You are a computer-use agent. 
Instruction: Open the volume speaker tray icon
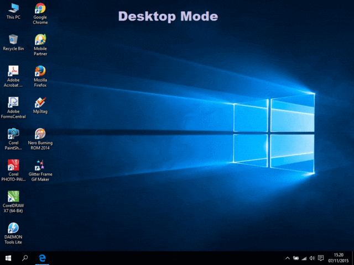click(312, 258)
